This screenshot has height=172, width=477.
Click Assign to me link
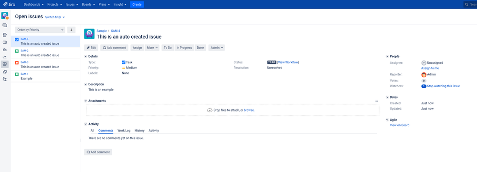click(x=430, y=68)
